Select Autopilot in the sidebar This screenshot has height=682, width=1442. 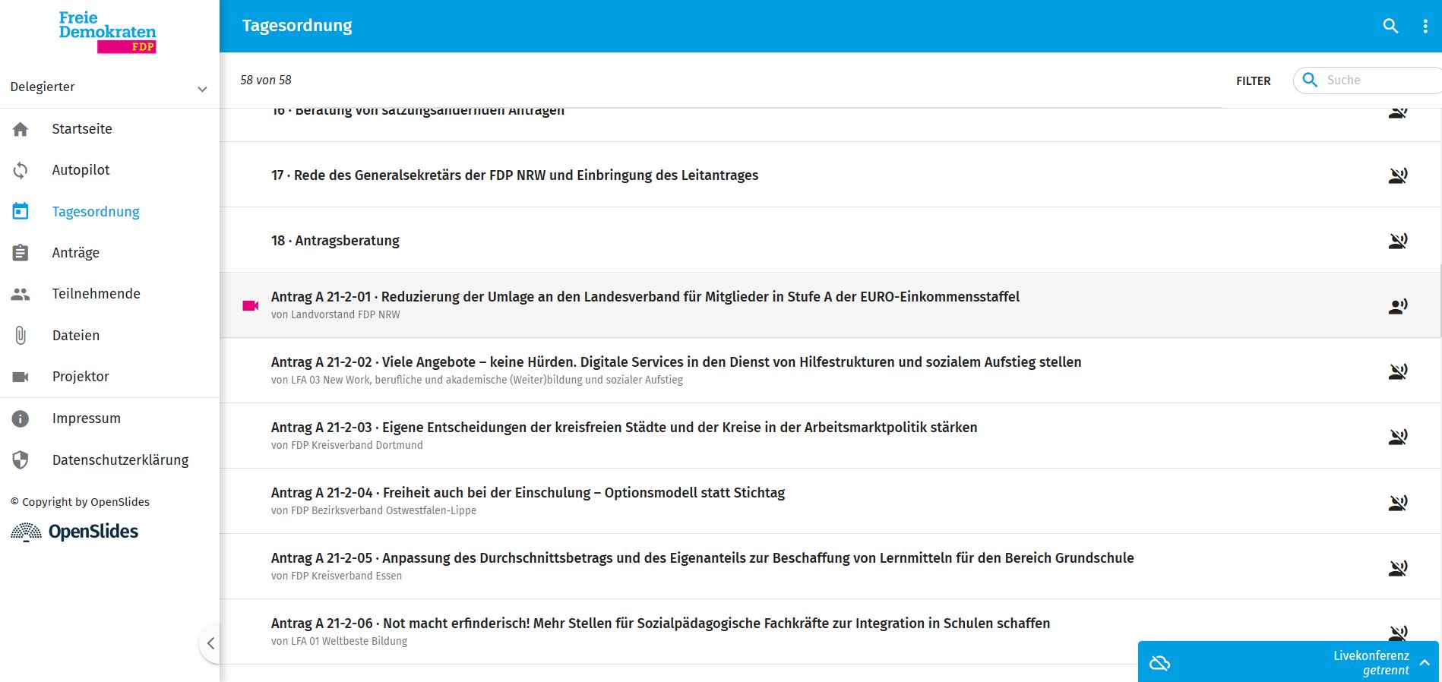point(81,170)
